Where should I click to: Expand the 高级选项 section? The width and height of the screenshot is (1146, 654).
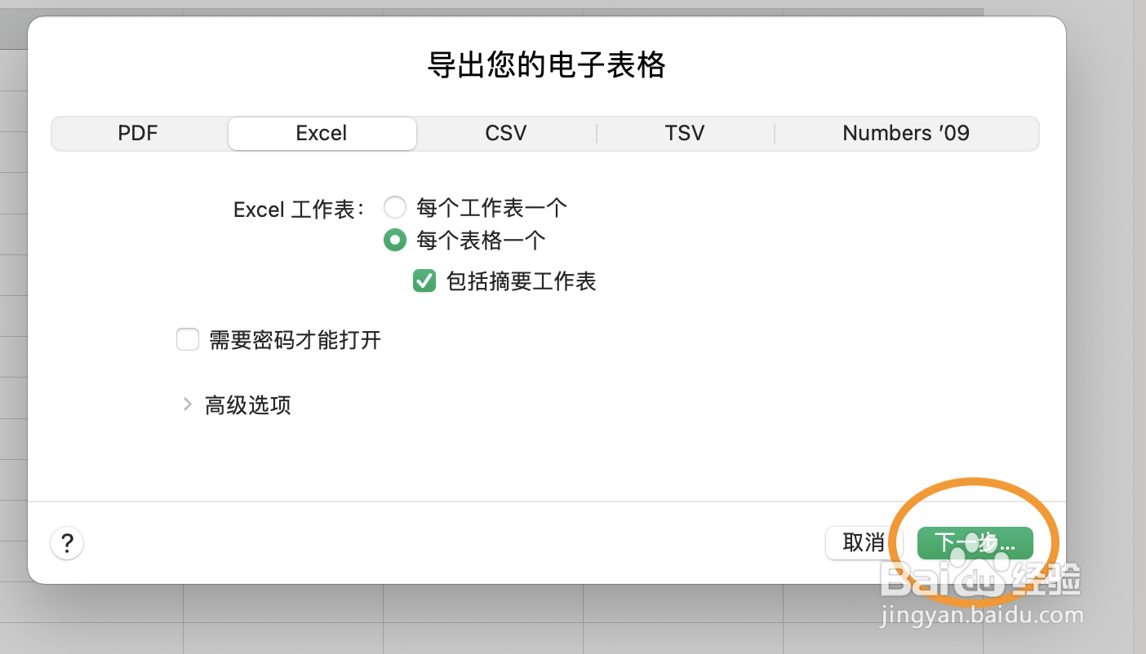pos(247,404)
